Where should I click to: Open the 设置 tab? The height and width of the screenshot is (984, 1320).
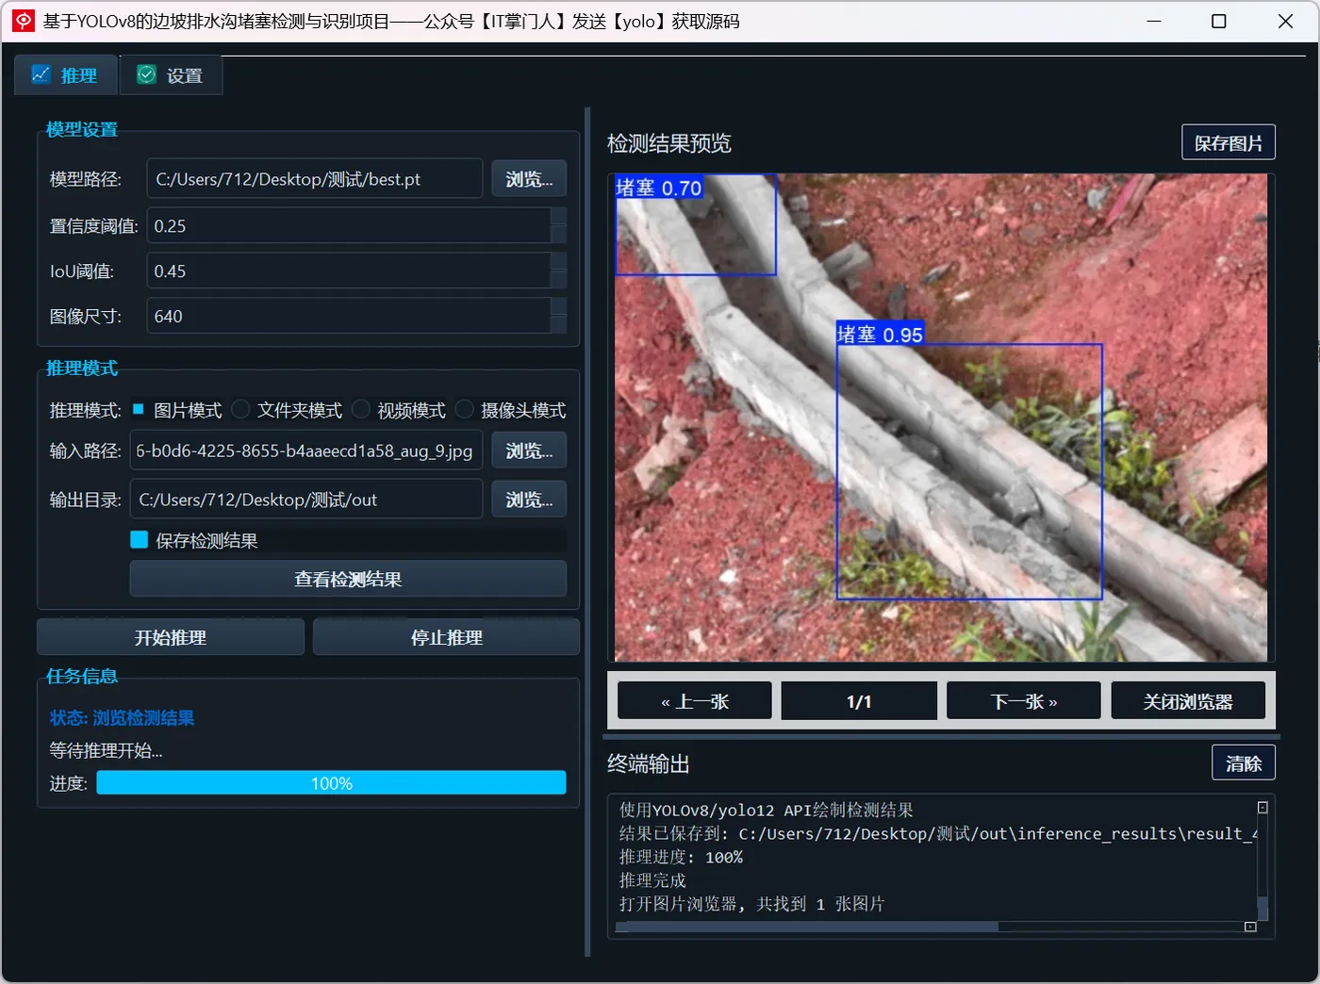171,75
